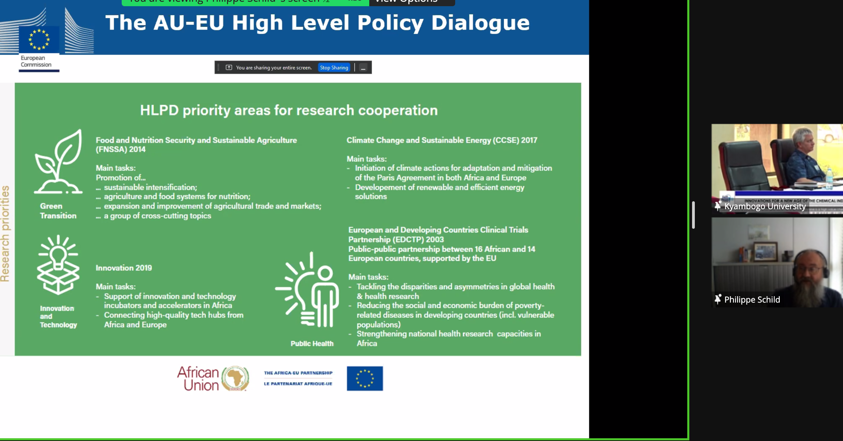Click the pin icon beside Philippe Schild
Viewport: 843px width, 441px height.
coord(718,299)
